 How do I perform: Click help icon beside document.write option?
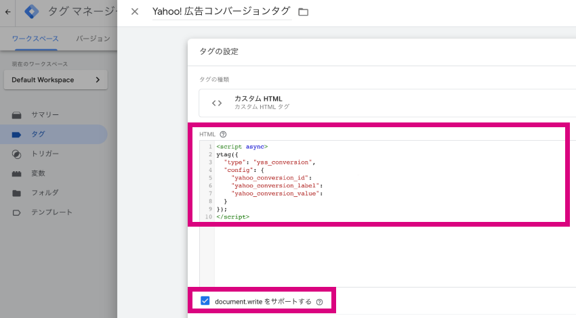(320, 302)
